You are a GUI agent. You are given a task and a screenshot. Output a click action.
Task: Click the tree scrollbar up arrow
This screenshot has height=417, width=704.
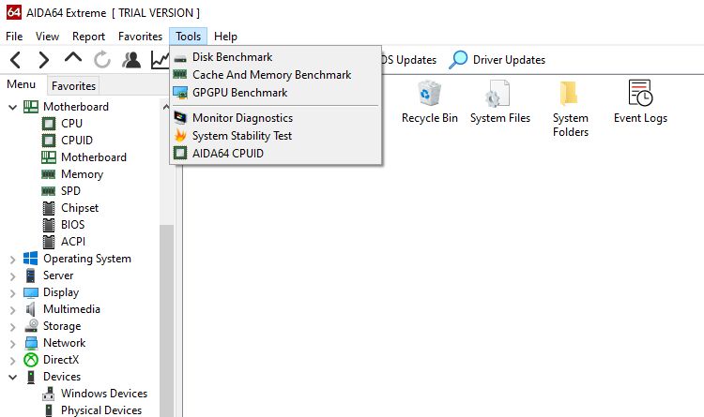(165, 107)
